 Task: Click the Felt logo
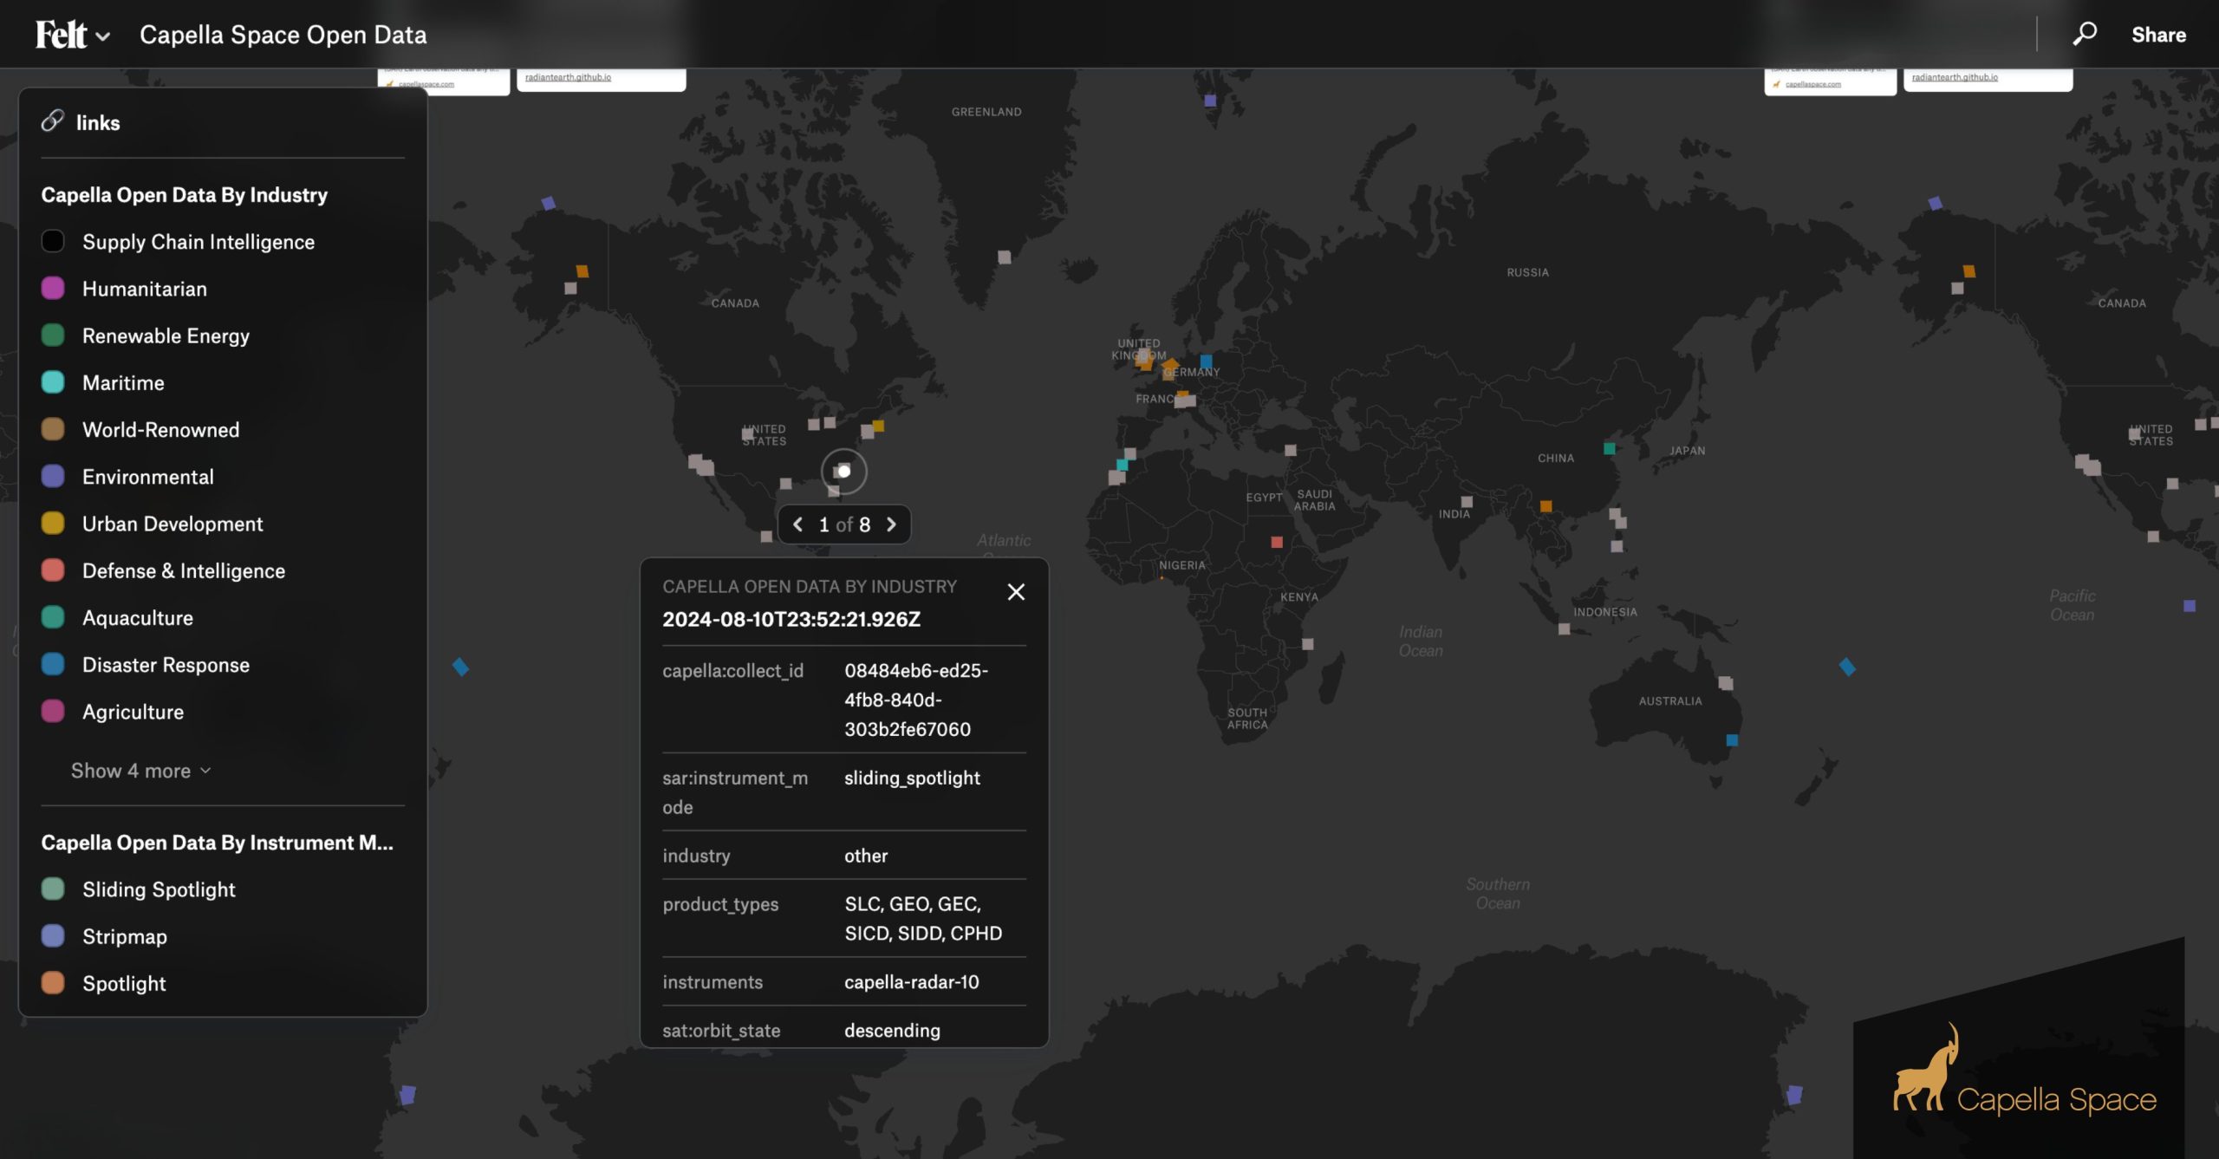61,35
